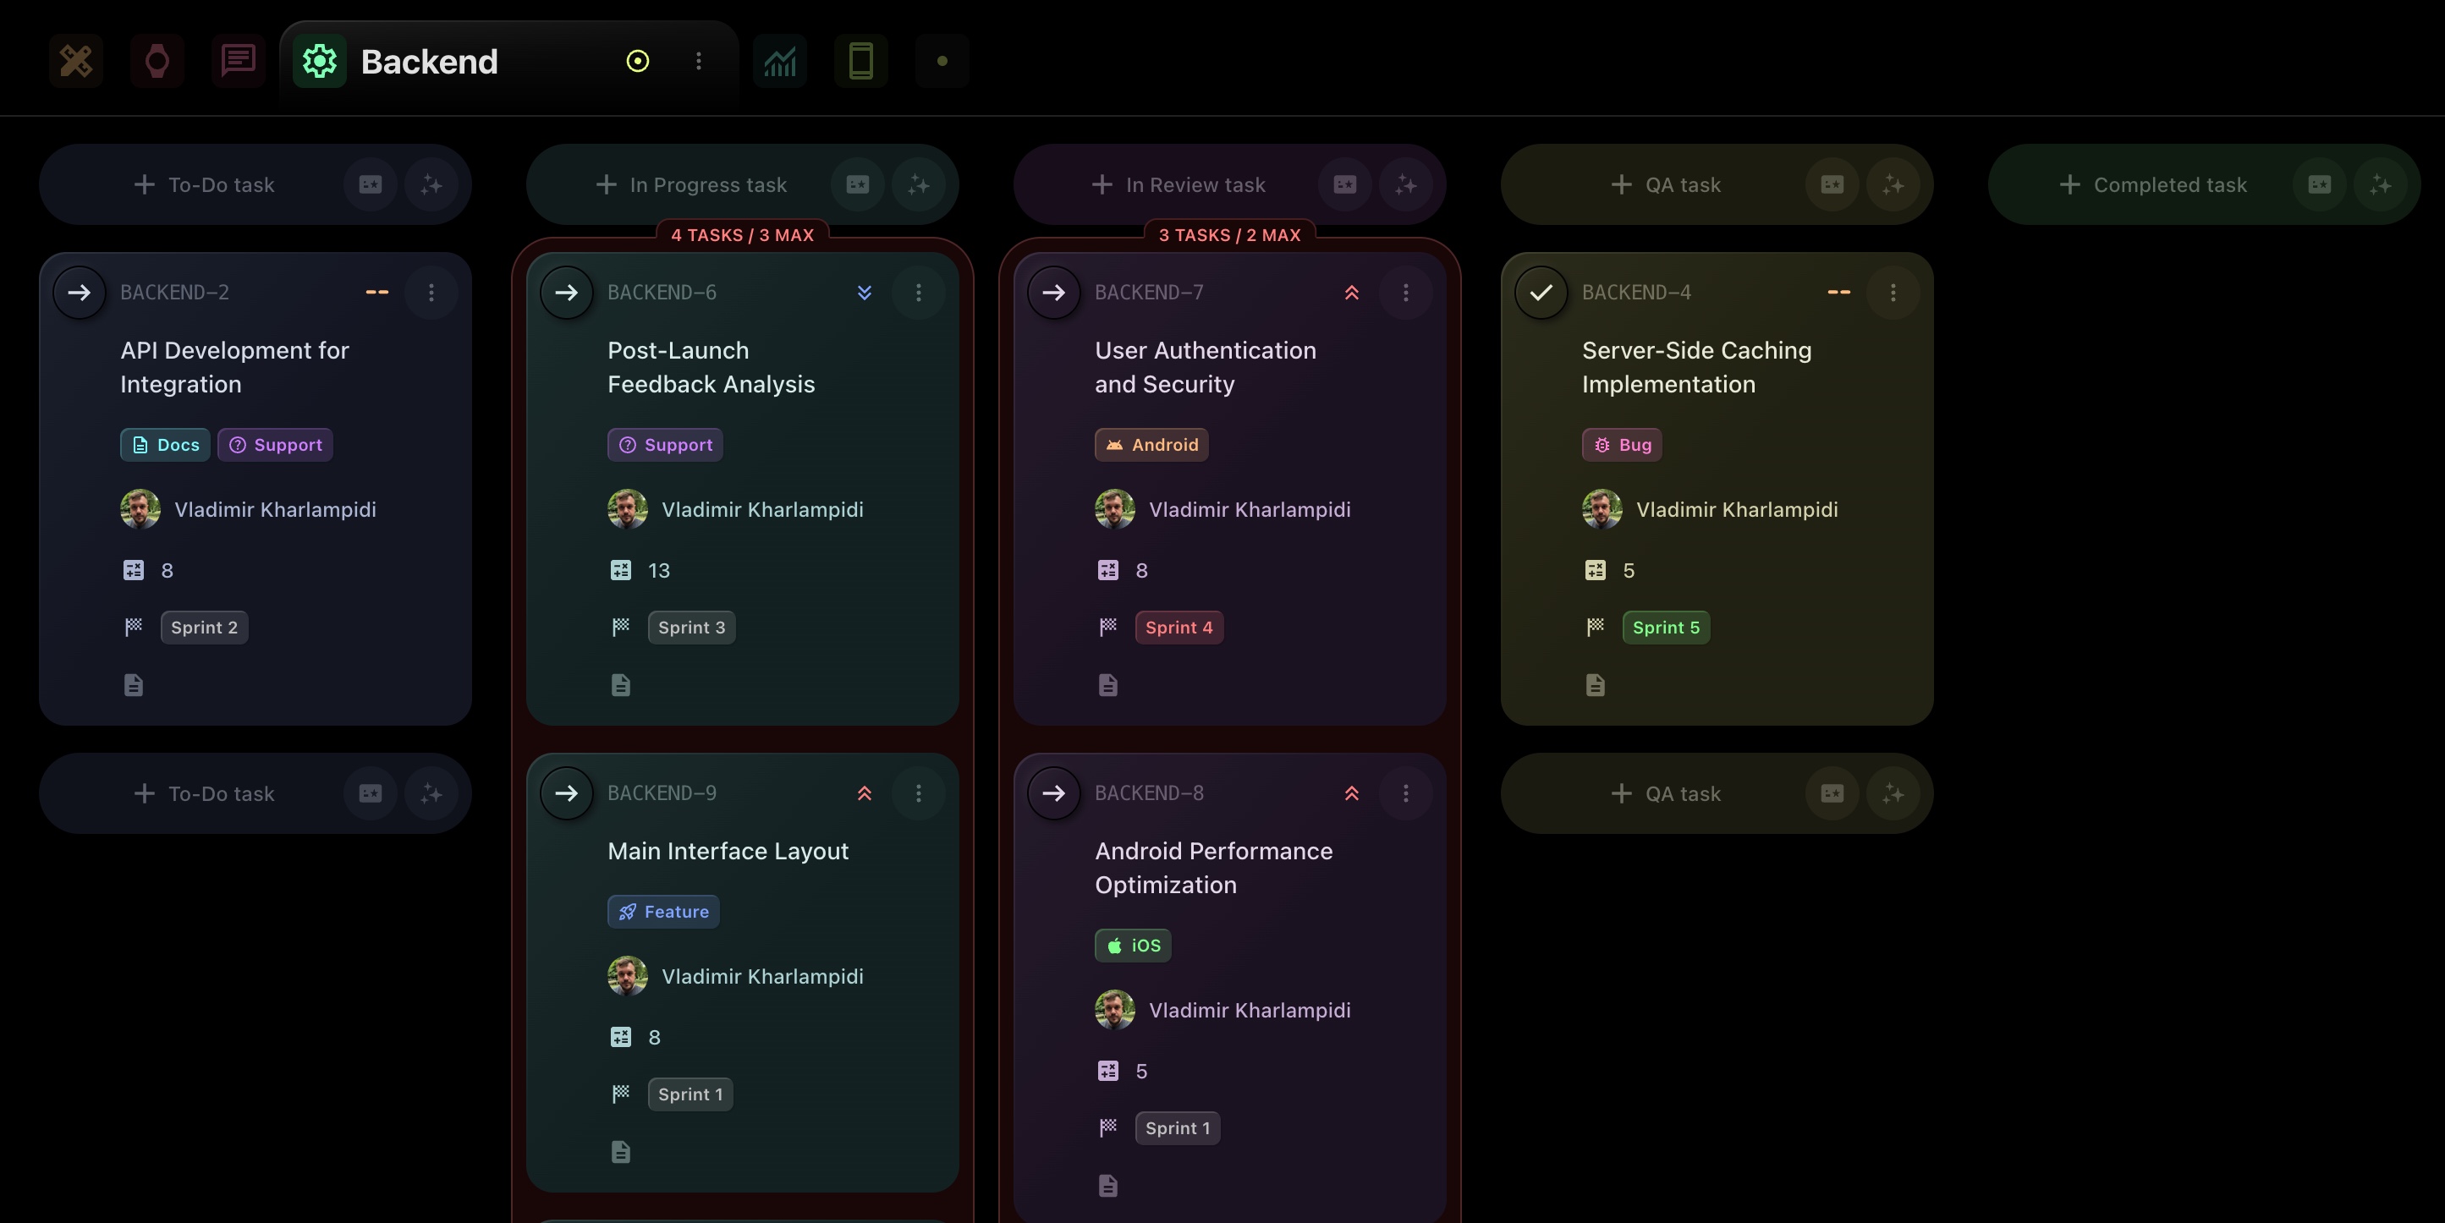The width and height of the screenshot is (2445, 1223).
Task: Click AI sparkle icon in In Review add bar
Action: coord(1406,184)
